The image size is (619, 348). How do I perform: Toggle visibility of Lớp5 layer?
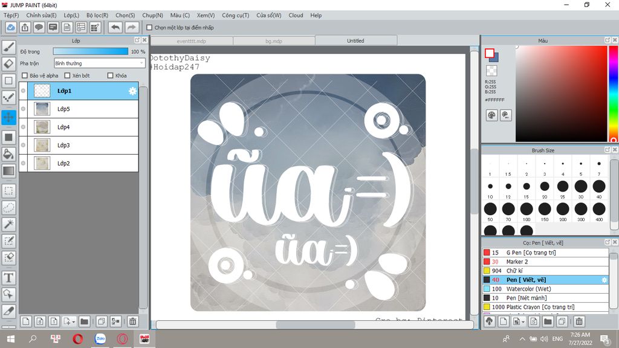[x=24, y=109]
